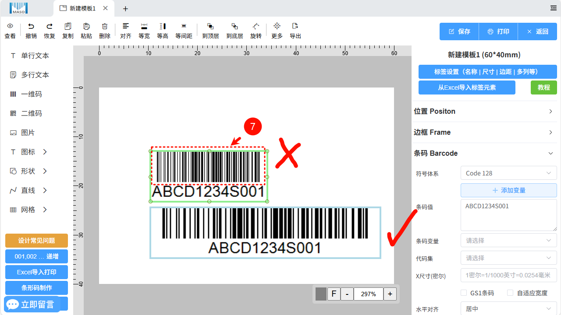The image size is (561, 315).
Task: Close the 新建模板1 tab
Action: click(105, 8)
